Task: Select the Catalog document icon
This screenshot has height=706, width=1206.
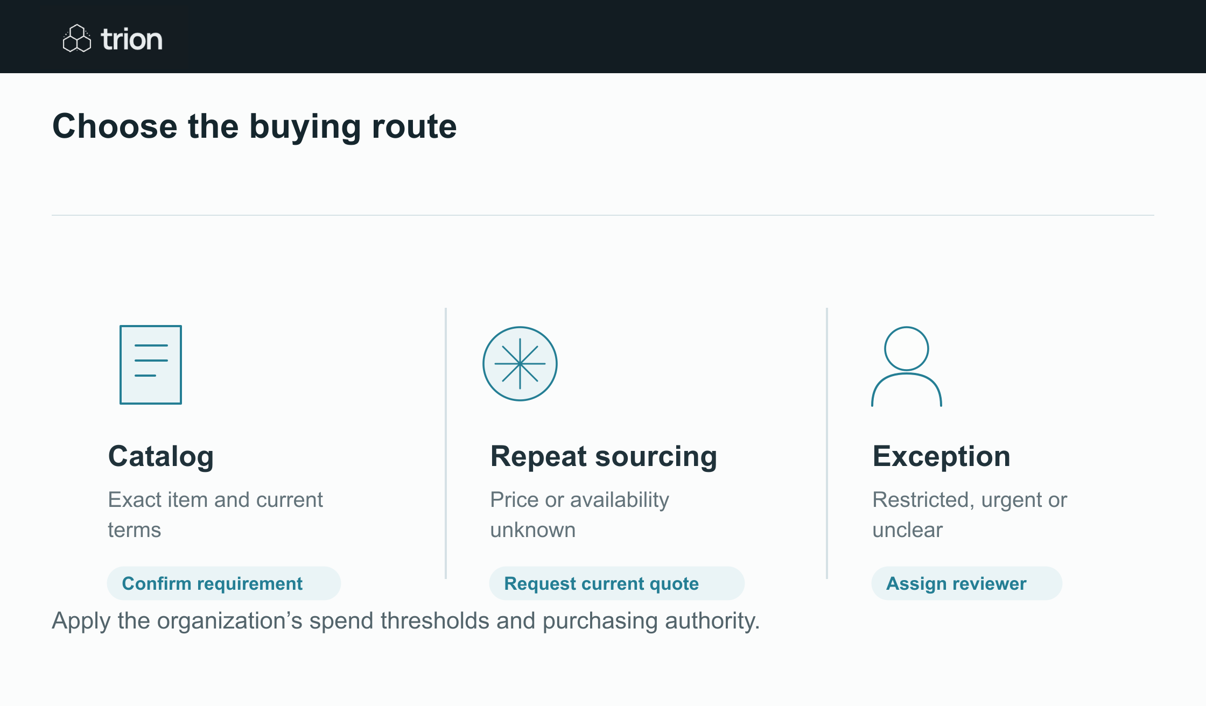Action: tap(151, 364)
